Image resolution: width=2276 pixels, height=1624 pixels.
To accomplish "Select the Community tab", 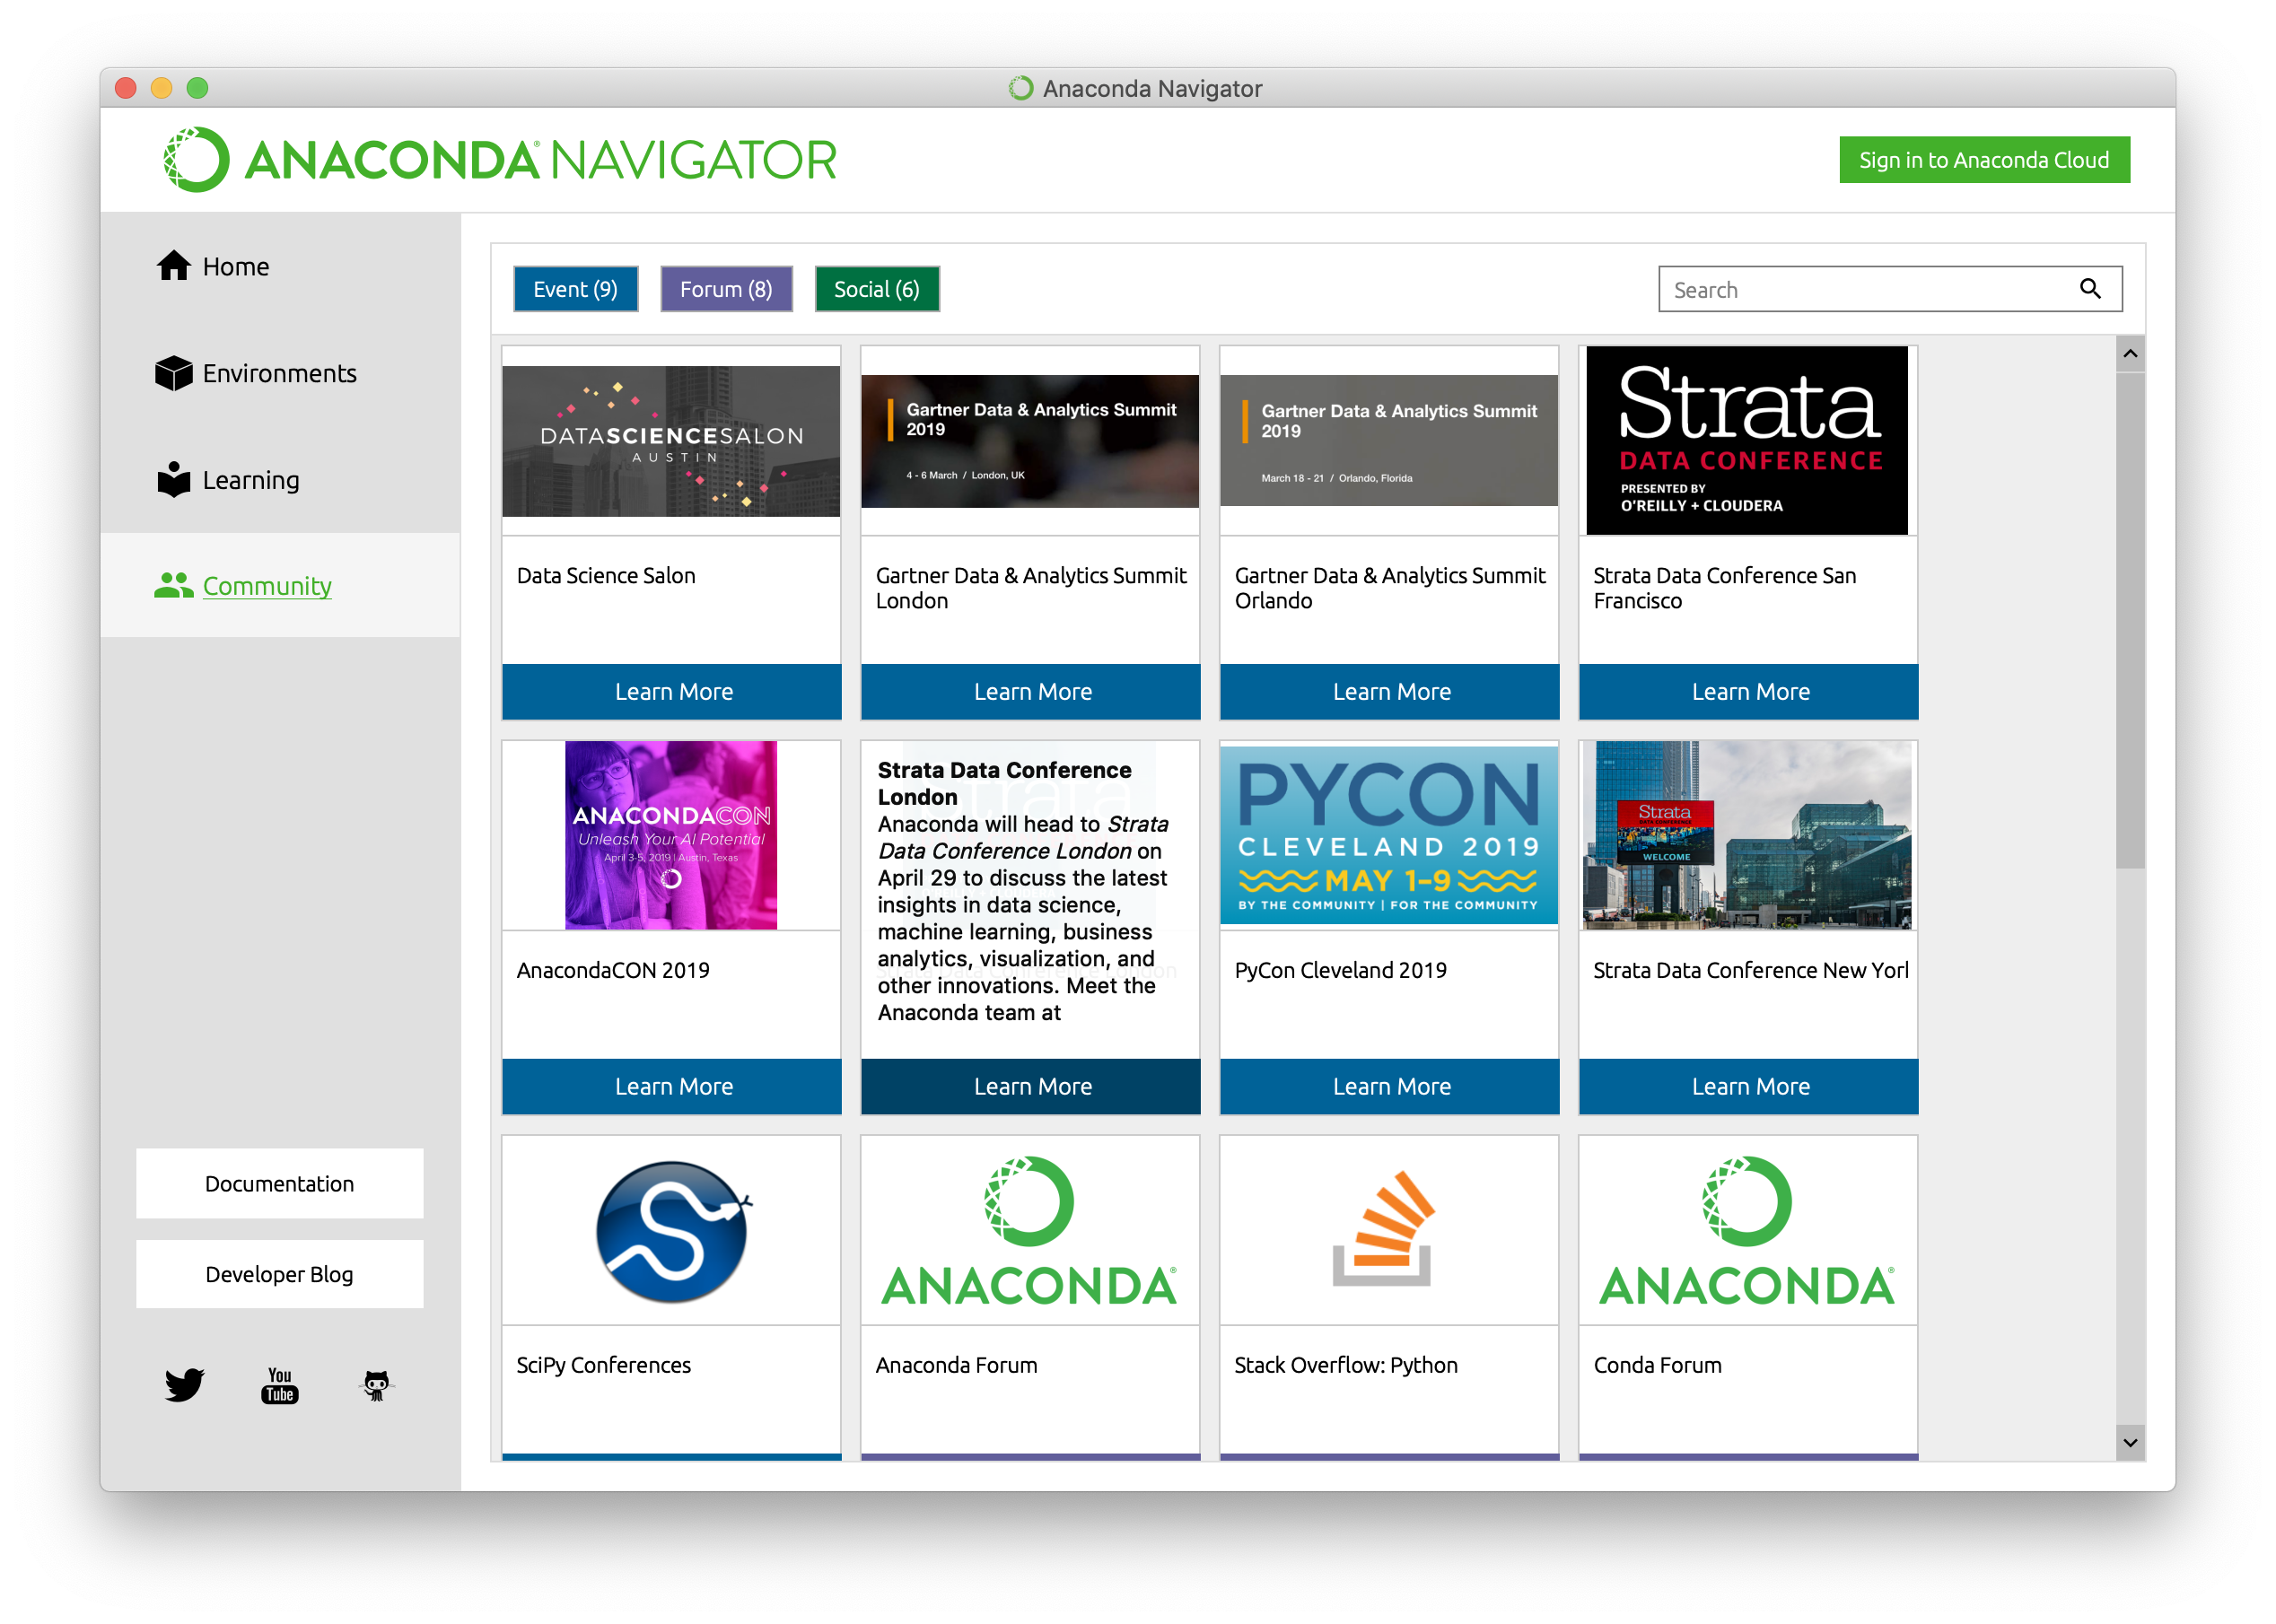I will 280,585.
